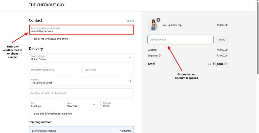This screenshot has height=133, width=259.
Task: Click the Lace-up Cami Top product thumbnail
Action: tap(153, 25)
